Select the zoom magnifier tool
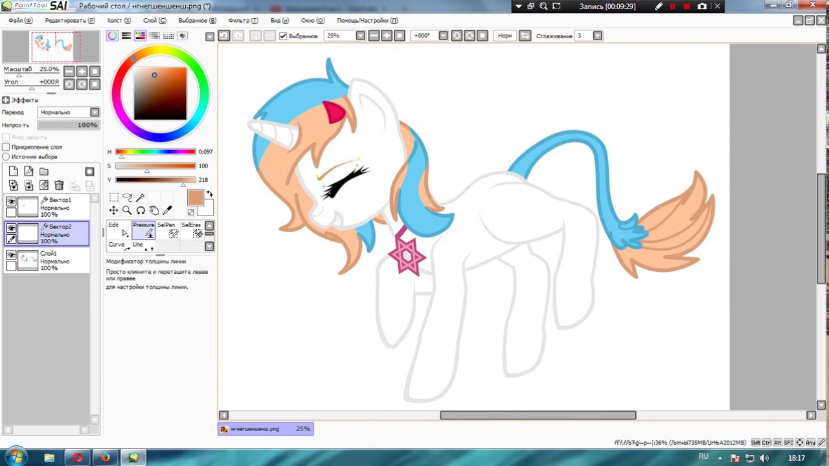Viewport: 829px width, 466px height. tap(127, 210)
